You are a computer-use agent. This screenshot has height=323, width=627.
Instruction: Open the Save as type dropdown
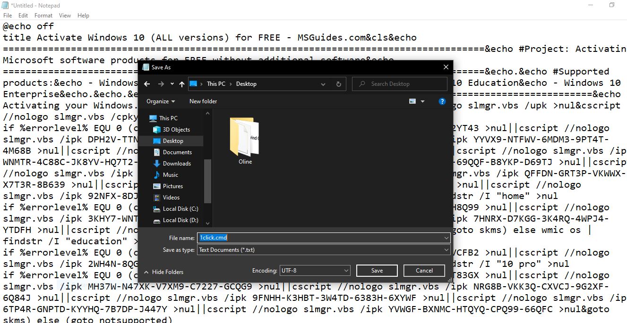click(445, 249)
